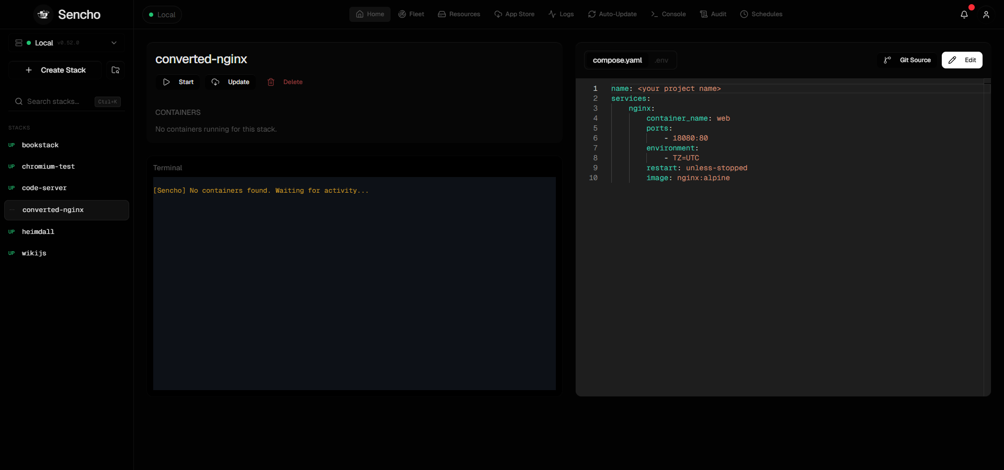Expand the Local node dropdown chevron

coord(114,43)
